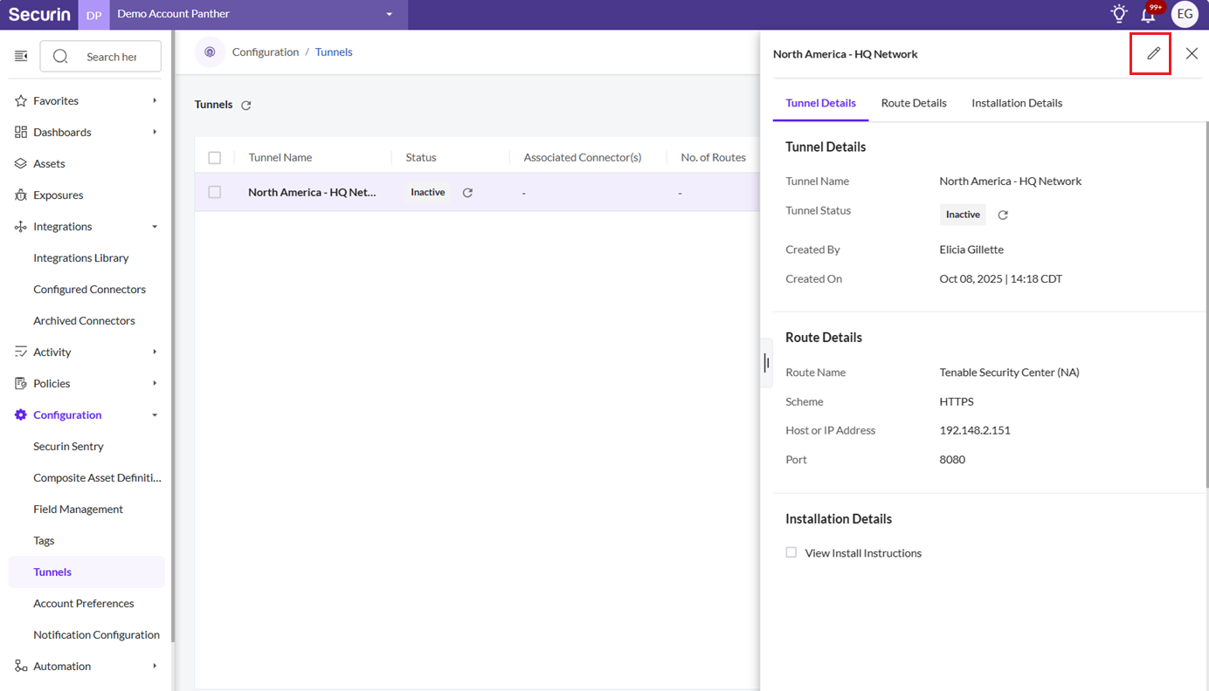Expand the Activity menu arrow
The height and width of the screenshot is (691, 1209).
155,352
